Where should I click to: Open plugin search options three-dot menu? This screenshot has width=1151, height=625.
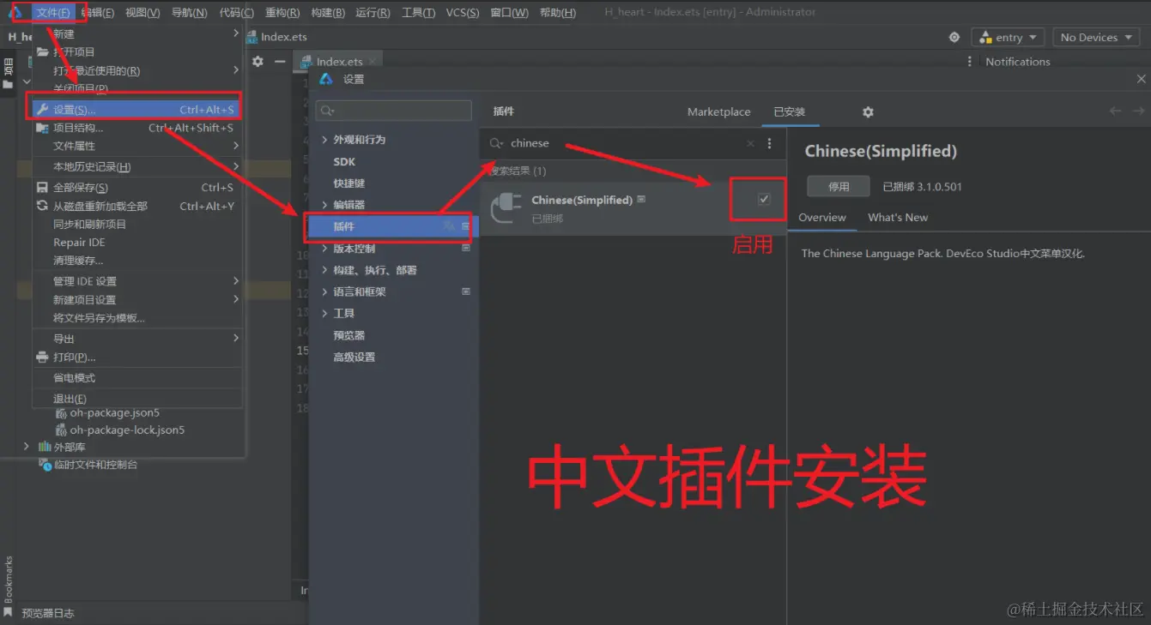769,143
